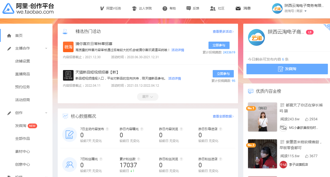Click the account avatar in the header
The width and height of the screenshot is (330, 177).
(x=277, y=8)
